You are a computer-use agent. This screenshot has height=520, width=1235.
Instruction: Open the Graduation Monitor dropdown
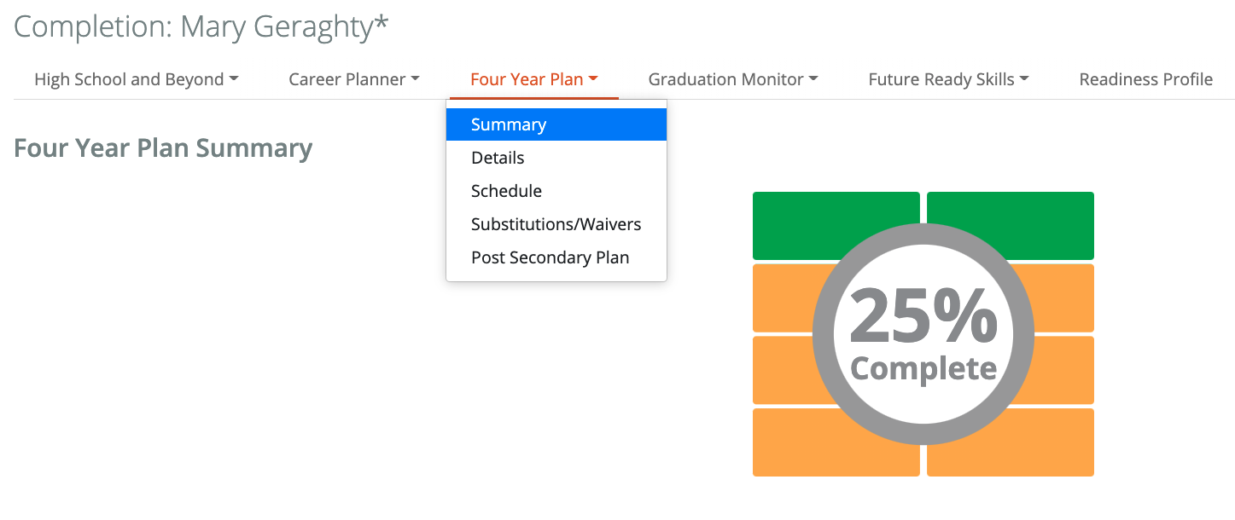point(733,79)
